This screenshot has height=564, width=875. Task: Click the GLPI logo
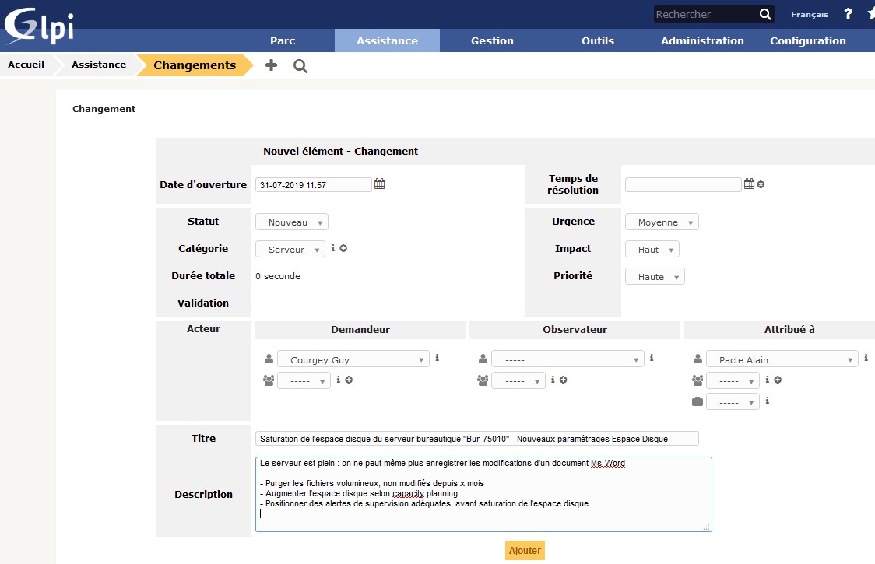pyautogui.click(x=38, y=26)
